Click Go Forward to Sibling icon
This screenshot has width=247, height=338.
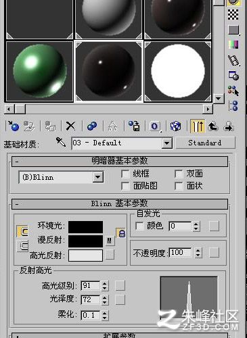(x=229, y=126)
